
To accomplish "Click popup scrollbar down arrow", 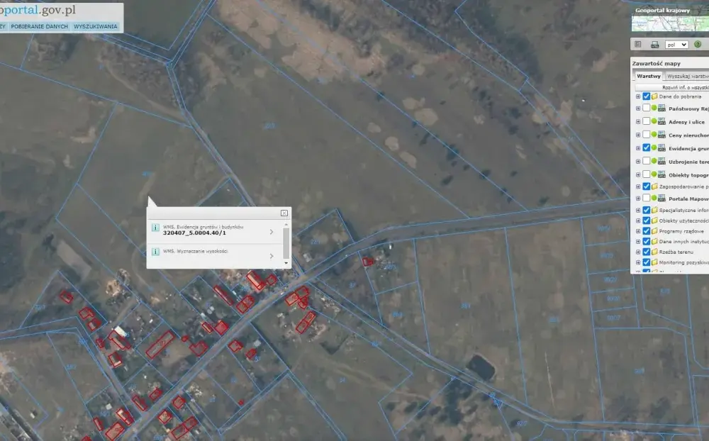I will click(x=286, y=263).
